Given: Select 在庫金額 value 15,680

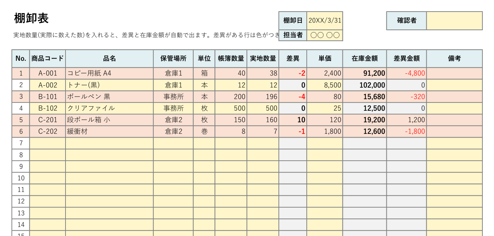Looking at the screenshot, I should click(365, 97).
